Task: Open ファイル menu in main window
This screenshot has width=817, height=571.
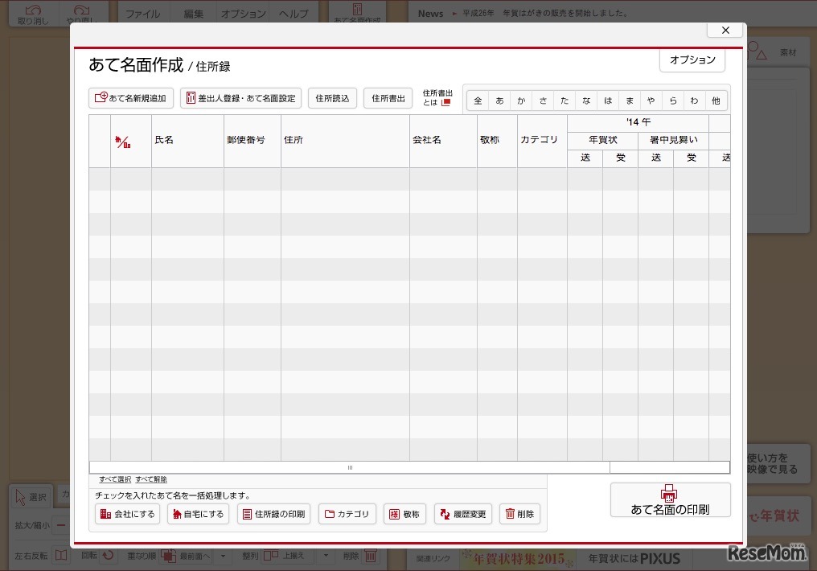Action: pyautogui.click(x=143, y=14)
